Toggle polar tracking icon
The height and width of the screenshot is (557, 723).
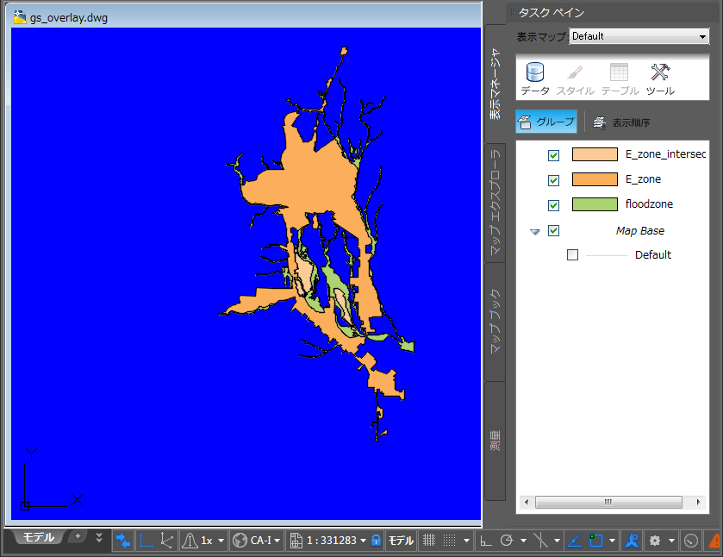click(507, 541)
